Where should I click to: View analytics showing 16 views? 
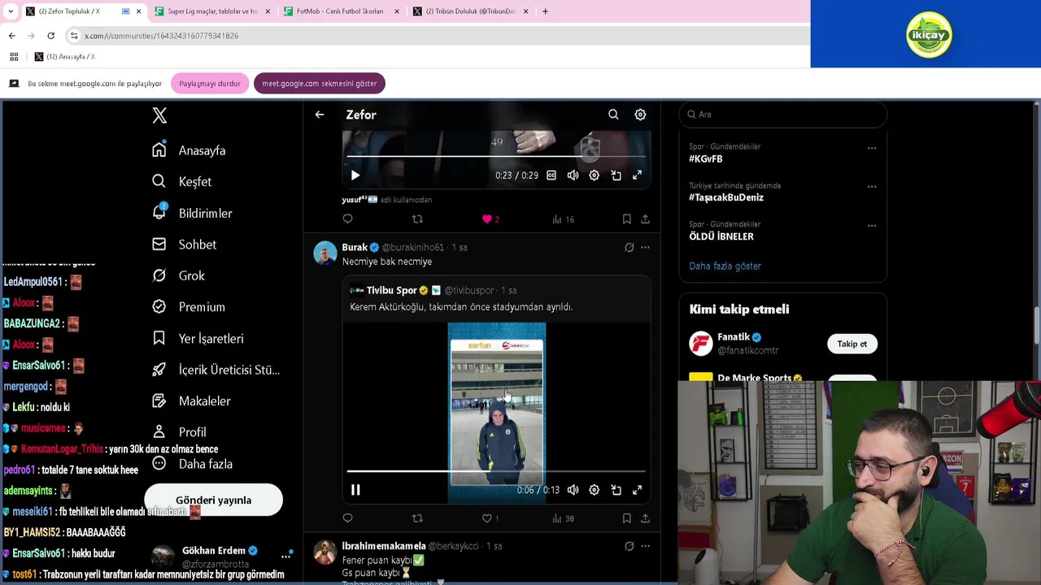pos(563,219)
